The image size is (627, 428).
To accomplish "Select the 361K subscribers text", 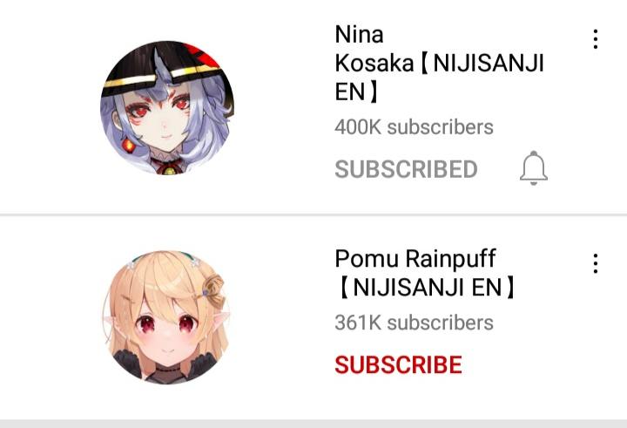I will (x=414, y=323).
